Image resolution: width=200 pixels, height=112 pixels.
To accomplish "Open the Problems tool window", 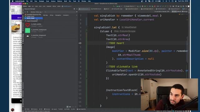I will (34, 109).
